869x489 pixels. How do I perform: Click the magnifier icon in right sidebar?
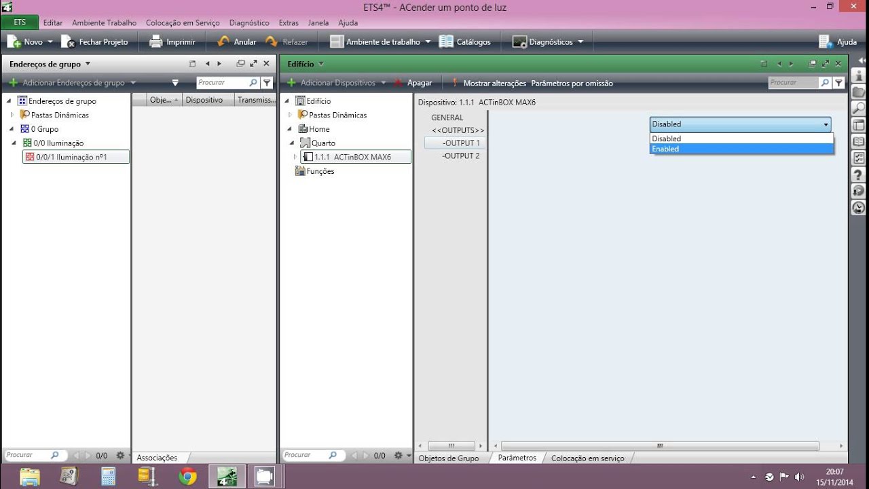pyautogui.click(x=859, y=108)
